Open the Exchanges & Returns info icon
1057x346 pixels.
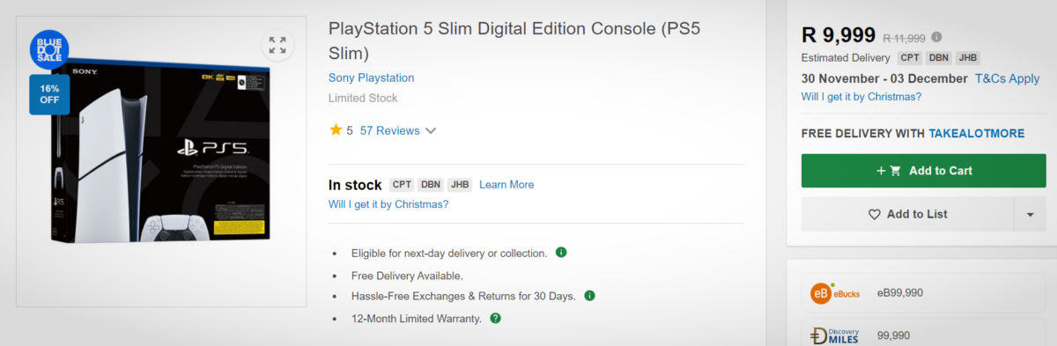(589, 296)
